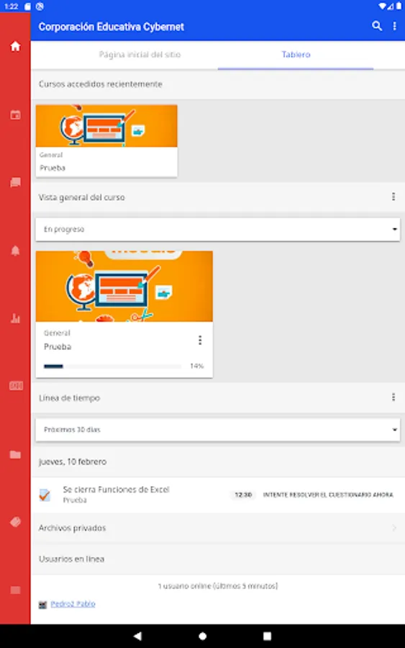Open the folder icon for files in sidebar

(x=15, y=454)
